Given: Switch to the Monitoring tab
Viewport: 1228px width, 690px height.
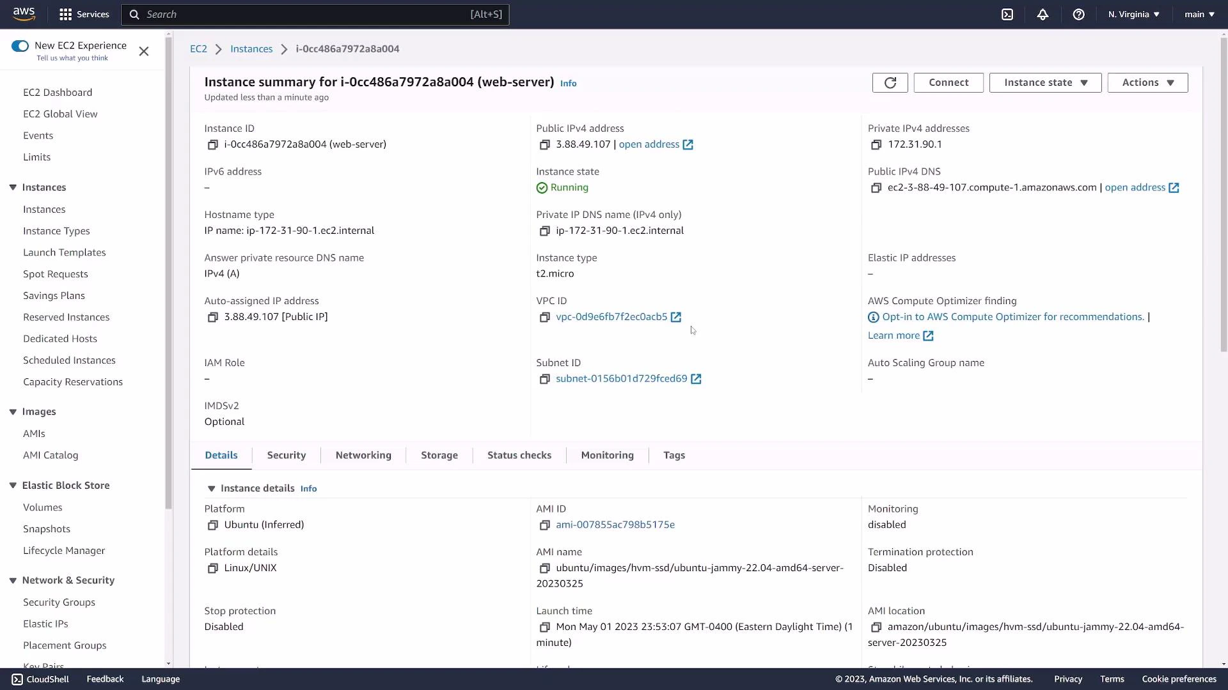Looking at the screenshot, I should click(607, 455).
